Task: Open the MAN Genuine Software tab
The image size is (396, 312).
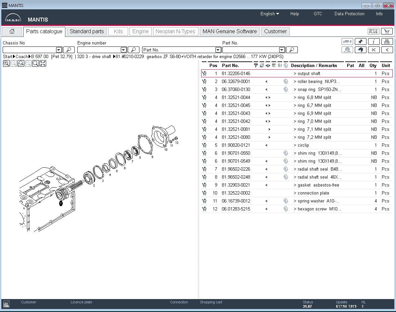Action: (x=230, y=31)
